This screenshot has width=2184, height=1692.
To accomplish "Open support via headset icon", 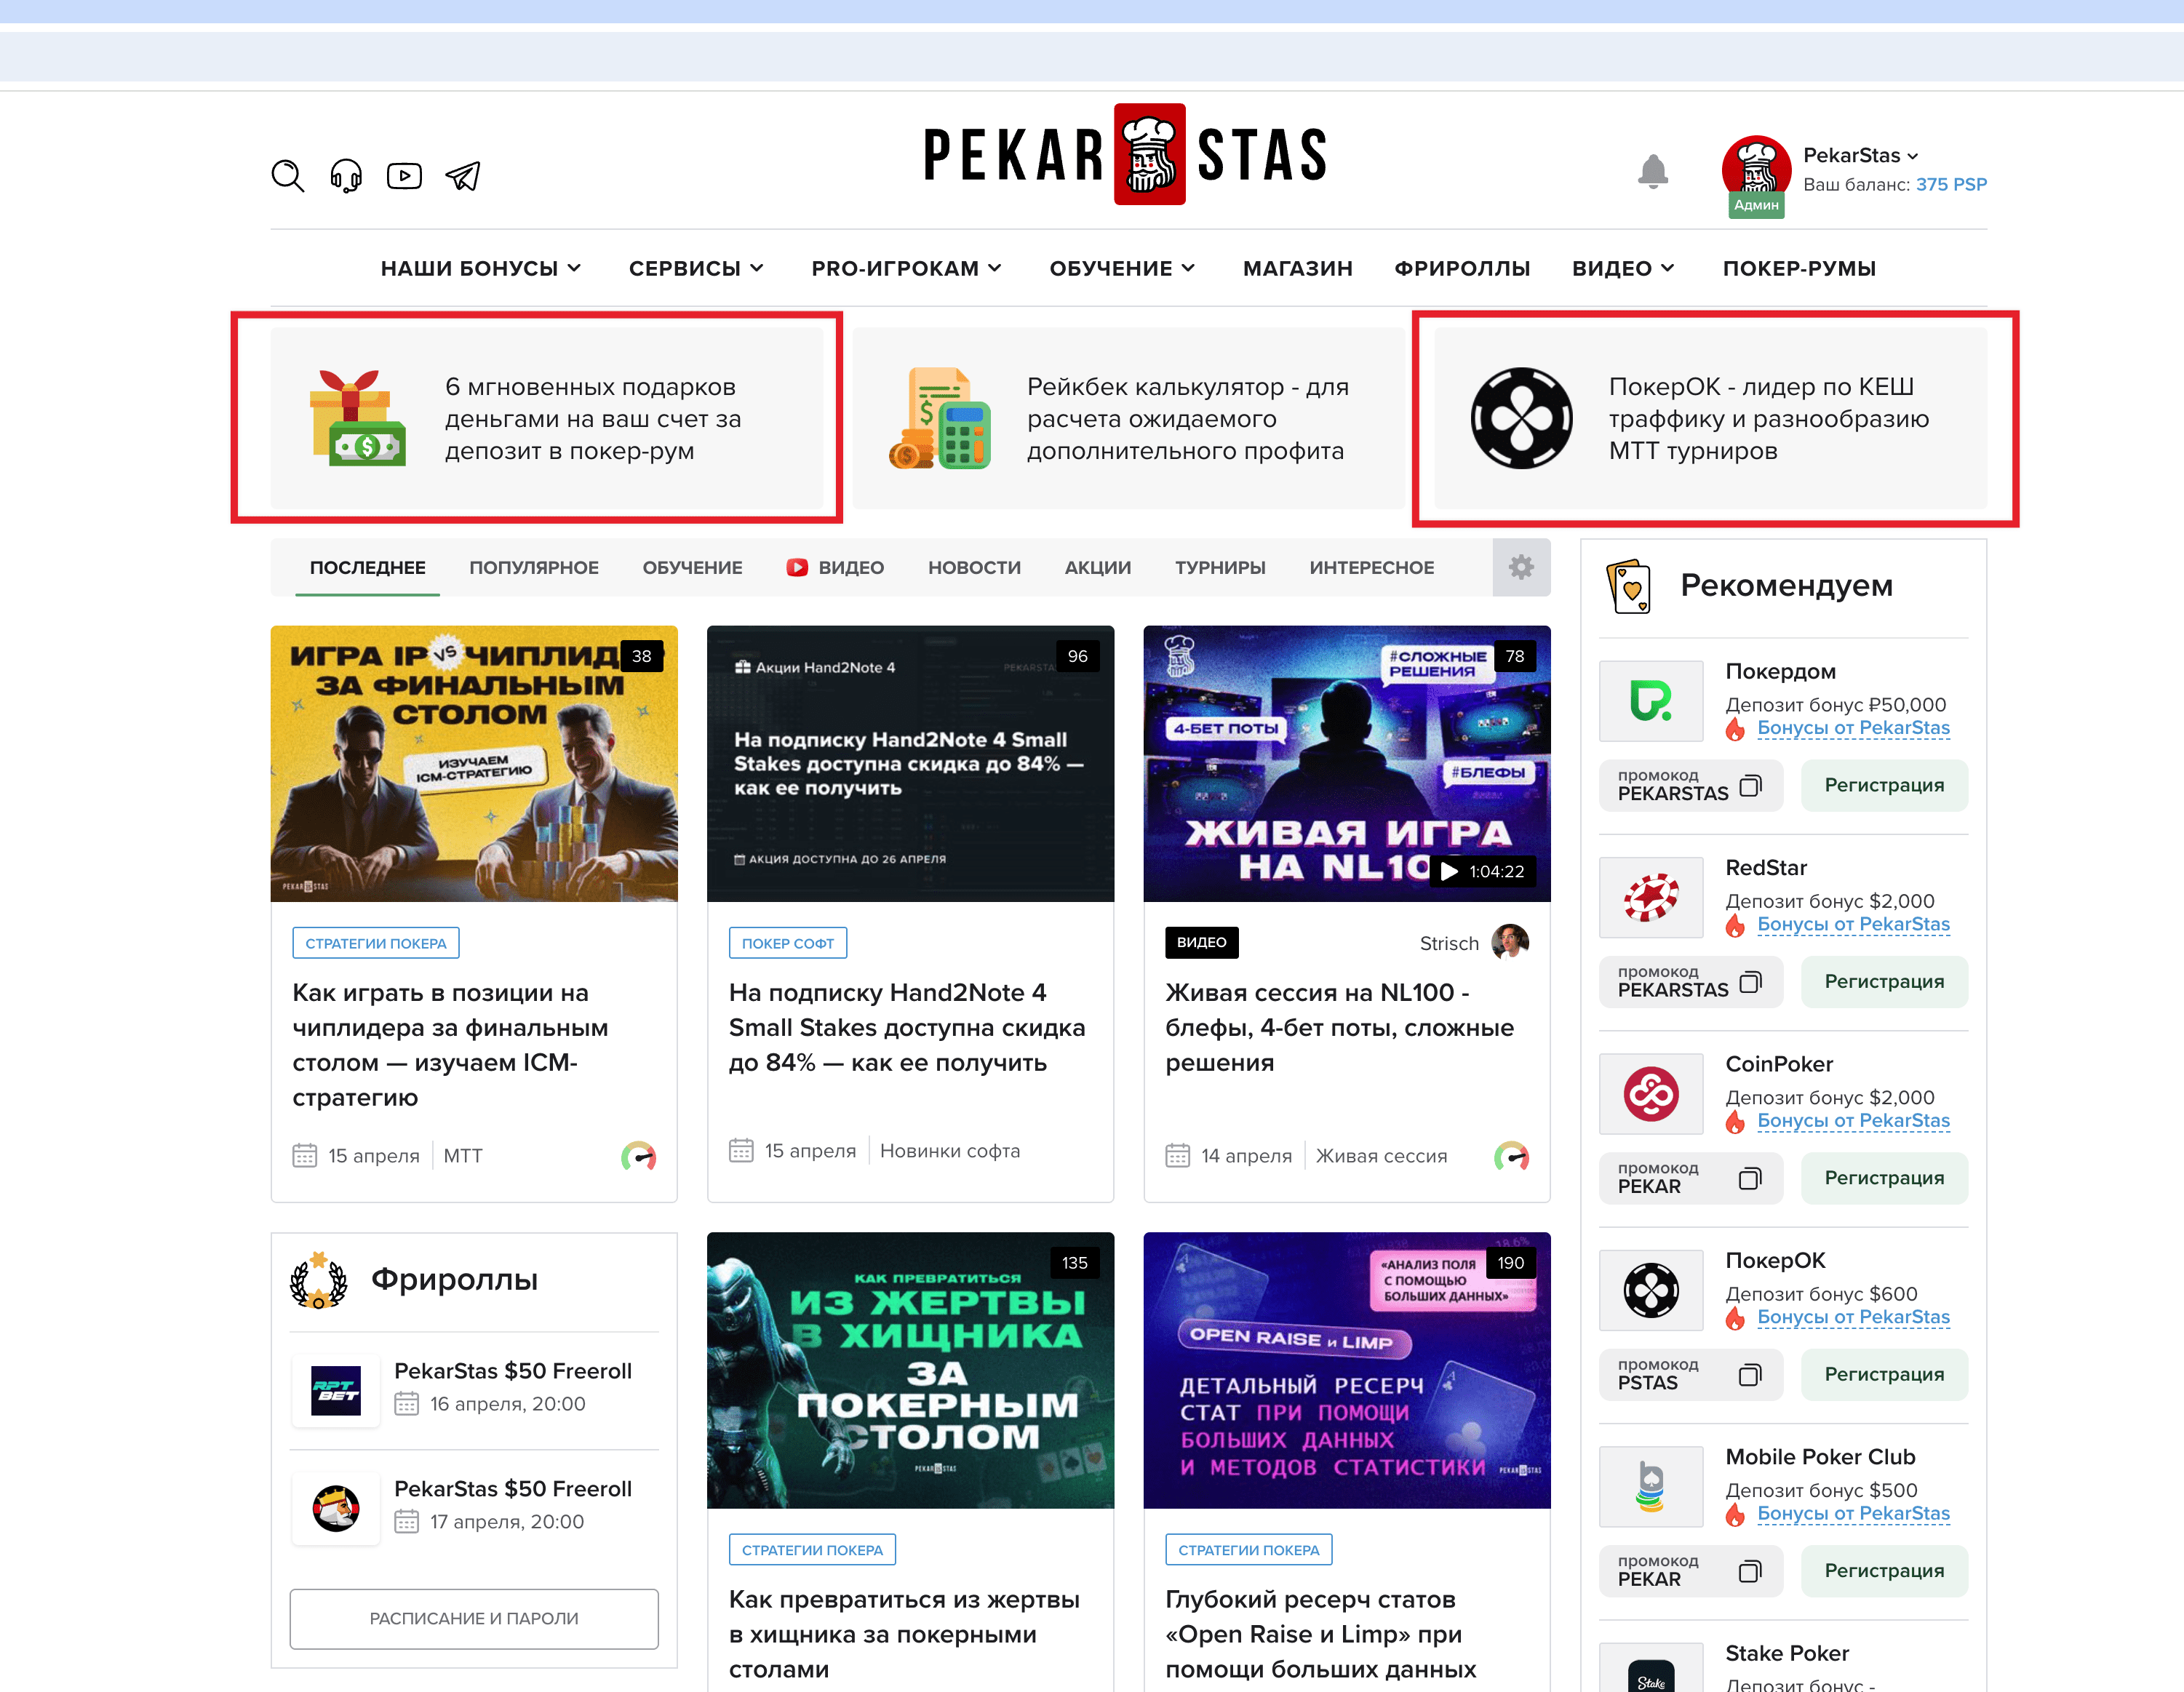I will 346,176.
